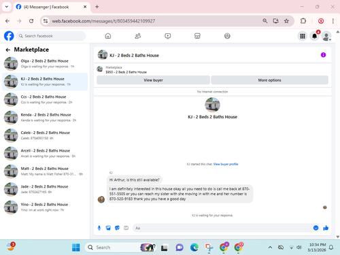The image size is (340, 255).
Task: Go to the Home feed icon
Action: tap(108, 36)
